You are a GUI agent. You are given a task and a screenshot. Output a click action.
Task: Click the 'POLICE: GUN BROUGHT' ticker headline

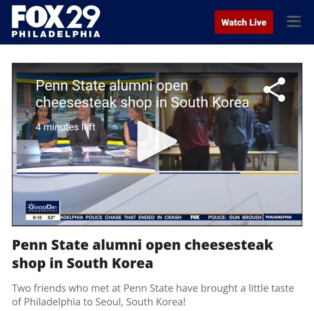[x=235, y=217]
